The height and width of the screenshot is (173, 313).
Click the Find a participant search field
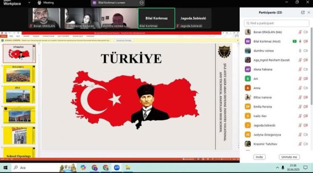[x=277, y=23]
